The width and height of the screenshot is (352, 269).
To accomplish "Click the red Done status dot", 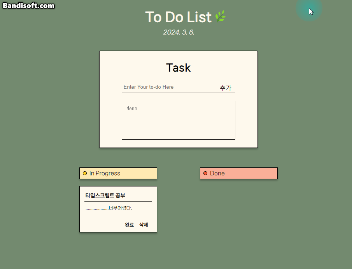I will coord(205,173).
